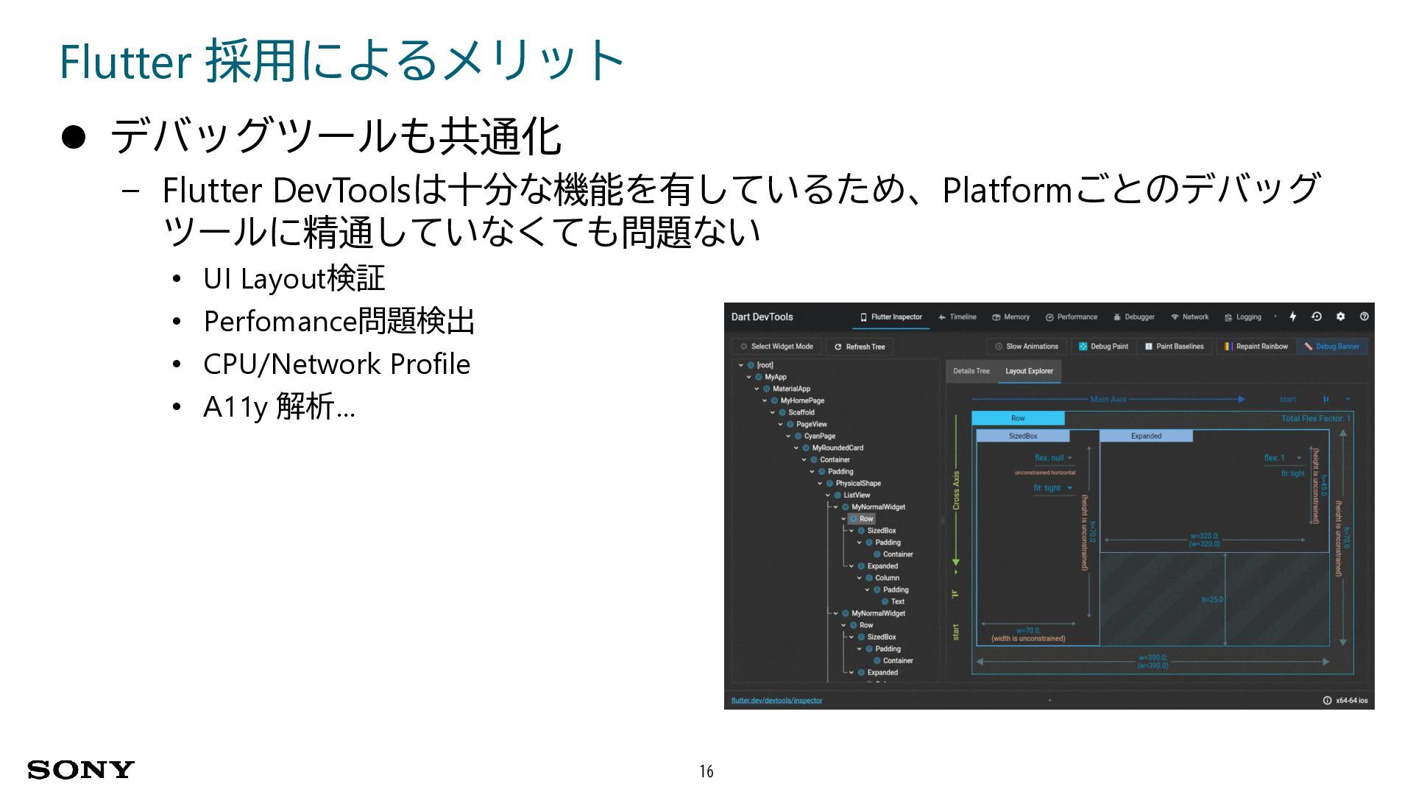Enable Slow Animations
This screenshot has width=1413, height=795.
coord(1026,347)
